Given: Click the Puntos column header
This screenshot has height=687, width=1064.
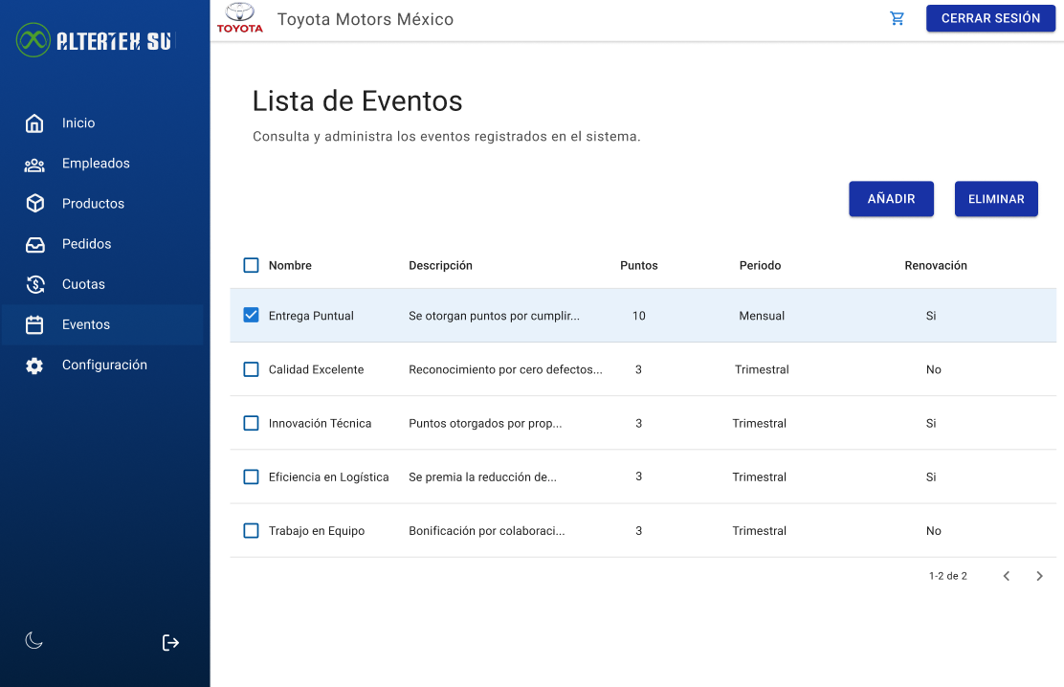Looking at the screenshot, I should pos(638,265).
